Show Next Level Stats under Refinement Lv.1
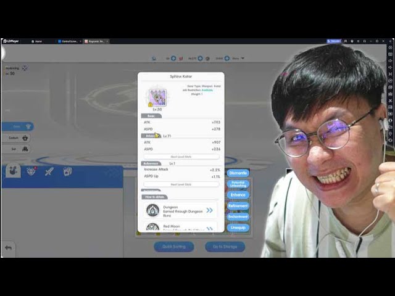Image resolution: width=395 pixels, height=296 pixels. pos(181,184)
